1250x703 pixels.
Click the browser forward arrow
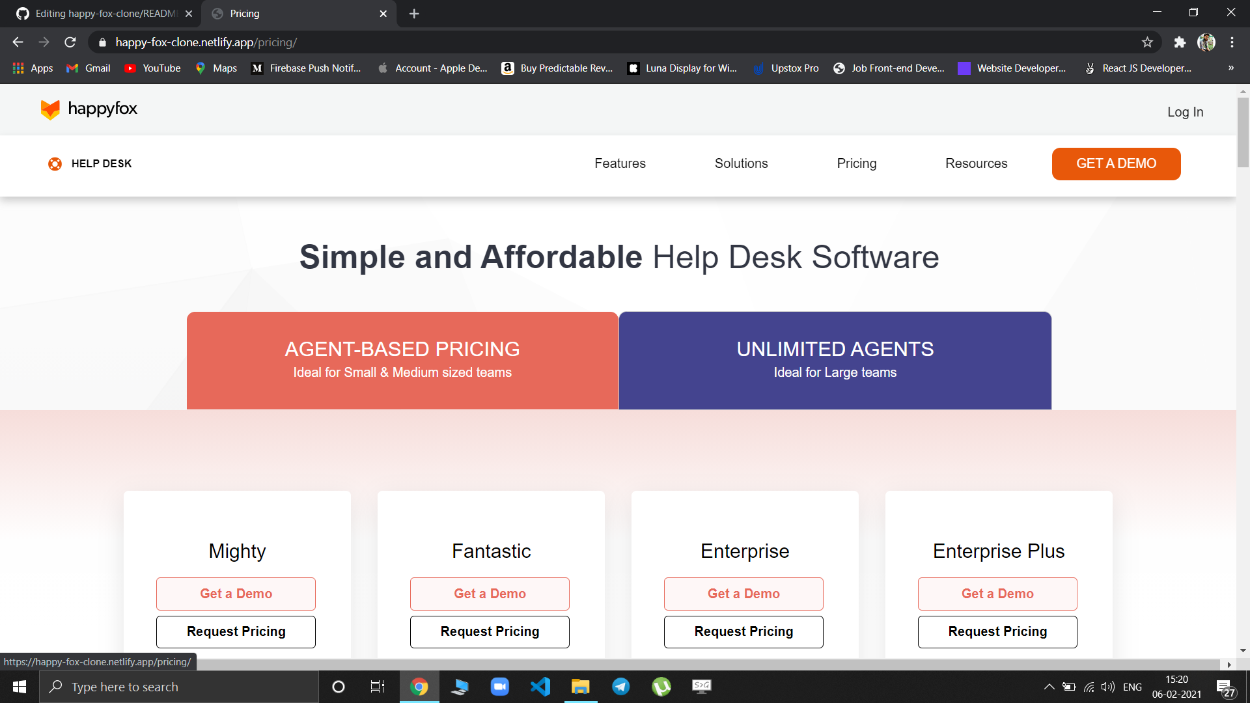click(44, 42)
